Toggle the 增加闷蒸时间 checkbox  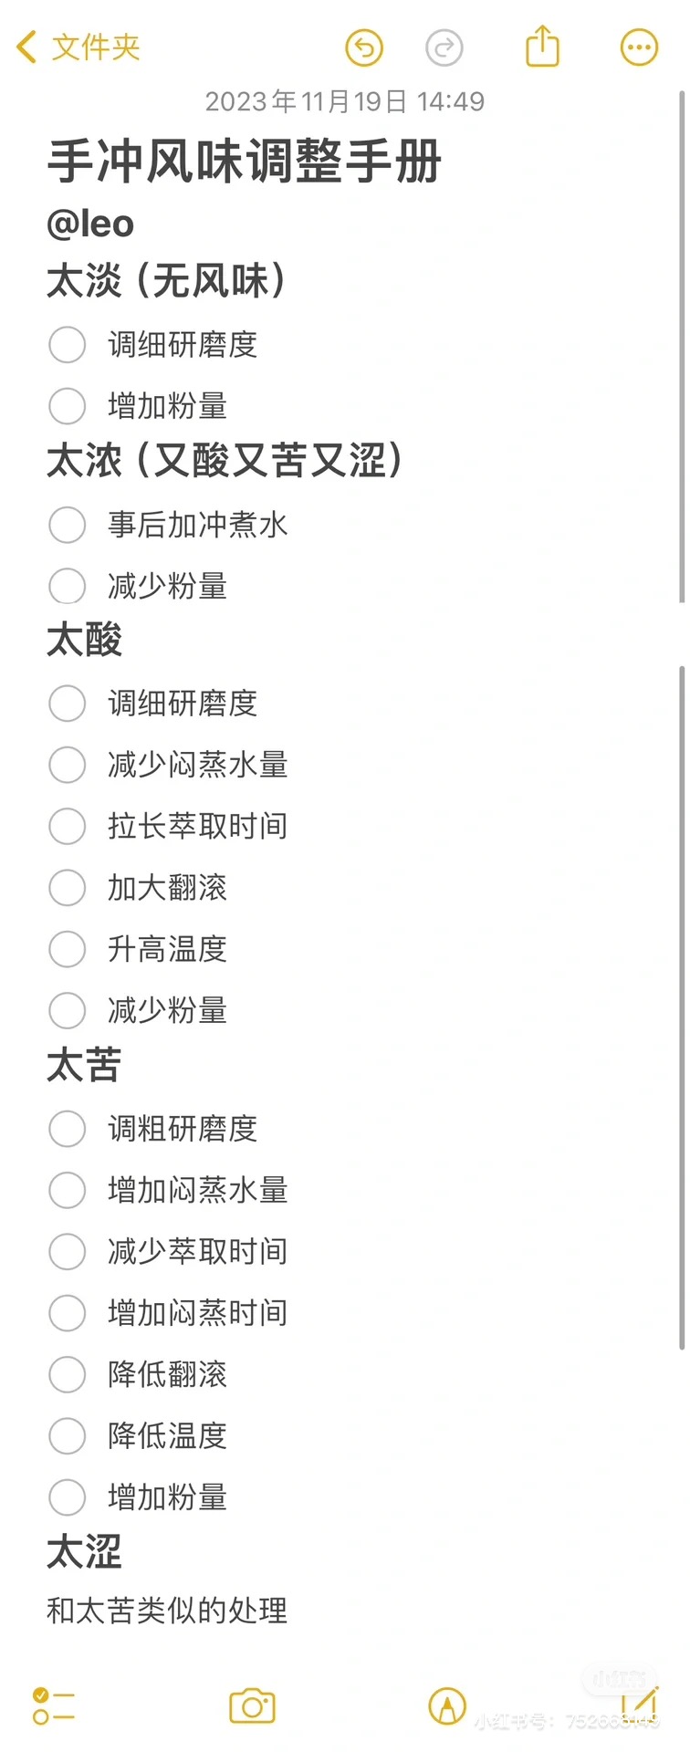pyautogui.click(x=68, y=1313)
